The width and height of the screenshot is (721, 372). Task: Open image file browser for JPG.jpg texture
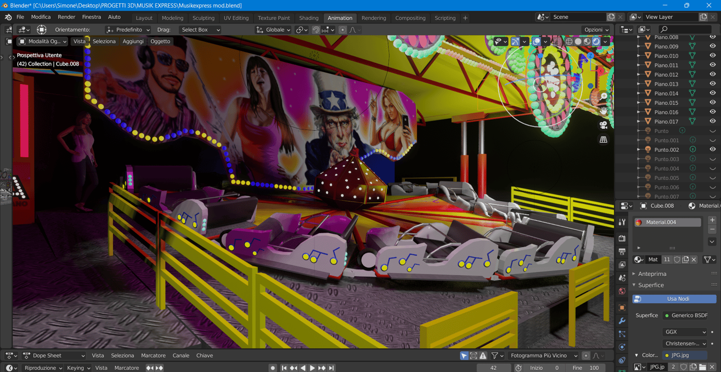tap(702, 367)
